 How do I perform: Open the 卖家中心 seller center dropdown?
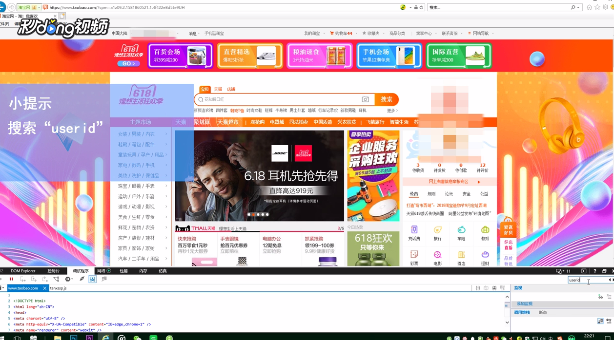point(425,34)
